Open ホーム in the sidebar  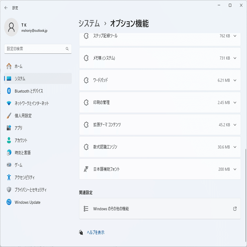click(38, 66)
